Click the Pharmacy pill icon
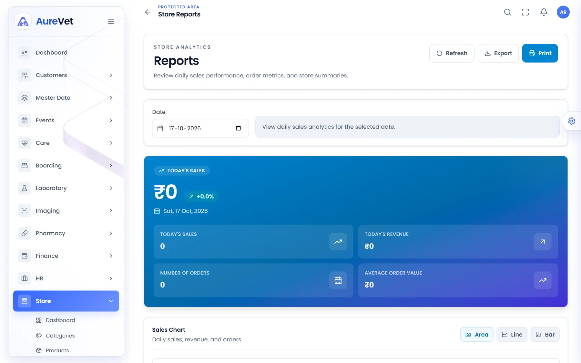The width and height of the screenshot is (581, 363). click(x=25, y=233)
